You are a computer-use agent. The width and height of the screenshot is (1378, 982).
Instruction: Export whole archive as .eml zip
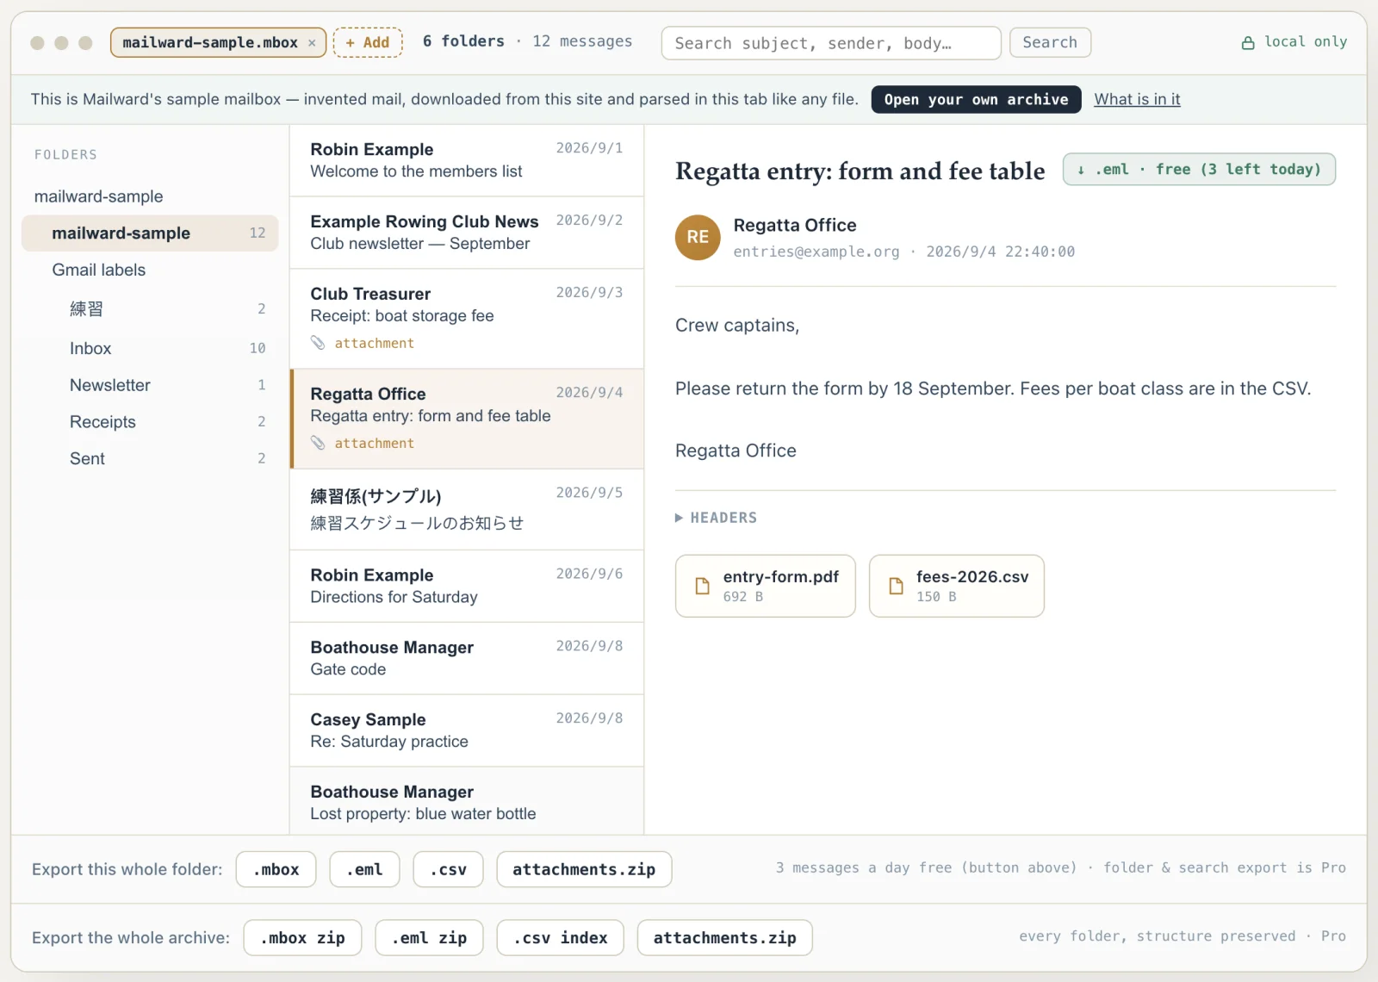point(429,937)
